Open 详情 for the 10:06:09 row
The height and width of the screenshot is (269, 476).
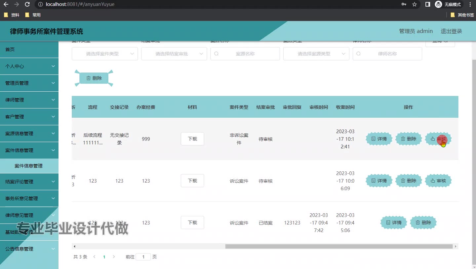click(379, 181)
